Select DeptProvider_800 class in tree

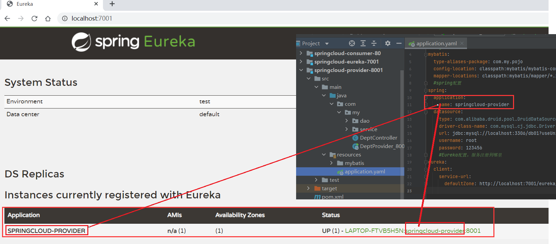(378, 146)
